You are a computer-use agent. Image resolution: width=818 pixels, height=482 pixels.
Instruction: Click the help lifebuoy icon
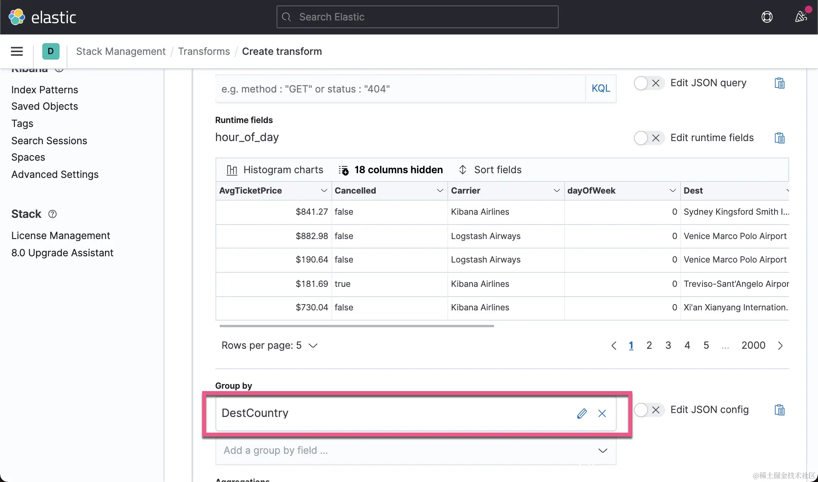[767, 17]
